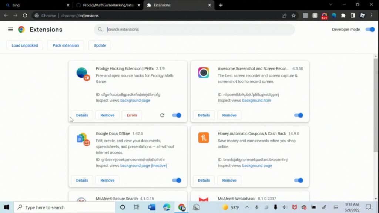The image size is (379, 213).
Task: Disable the Prodigy Hacking Extension
Action: point(177,115)
